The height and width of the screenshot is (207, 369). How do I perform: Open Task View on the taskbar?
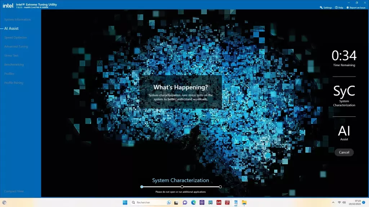coord(176,203)
